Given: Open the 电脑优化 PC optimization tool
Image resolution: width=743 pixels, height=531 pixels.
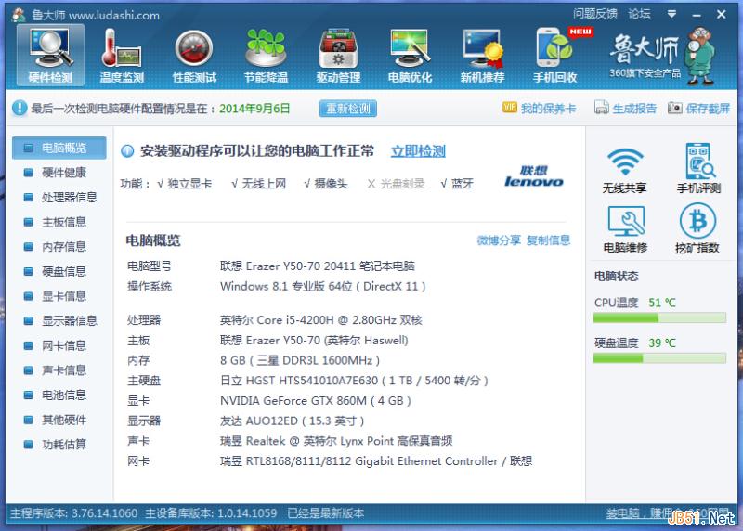Looking at the screenshot, I should point(410,56).
